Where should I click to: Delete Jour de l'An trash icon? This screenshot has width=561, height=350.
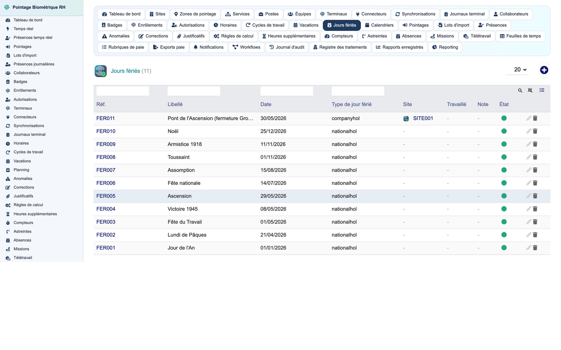535,248
